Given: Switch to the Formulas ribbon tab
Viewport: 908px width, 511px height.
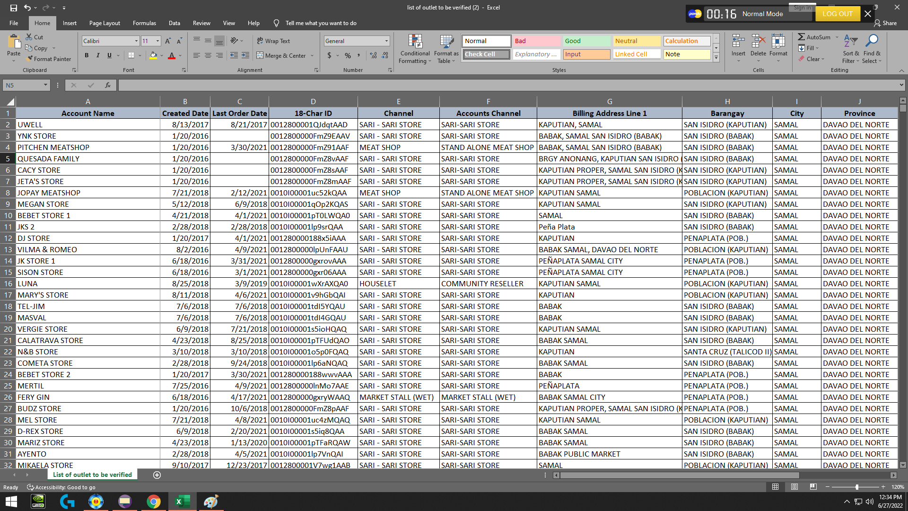Looking at the screenshot, I should coord(144,23).
